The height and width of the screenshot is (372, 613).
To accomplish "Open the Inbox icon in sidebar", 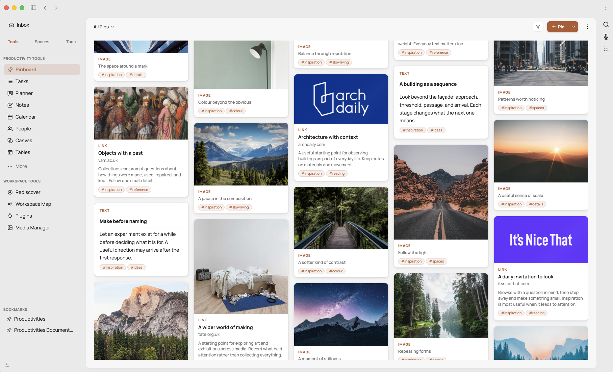I will pyautogui.click(x=11, y=25).
